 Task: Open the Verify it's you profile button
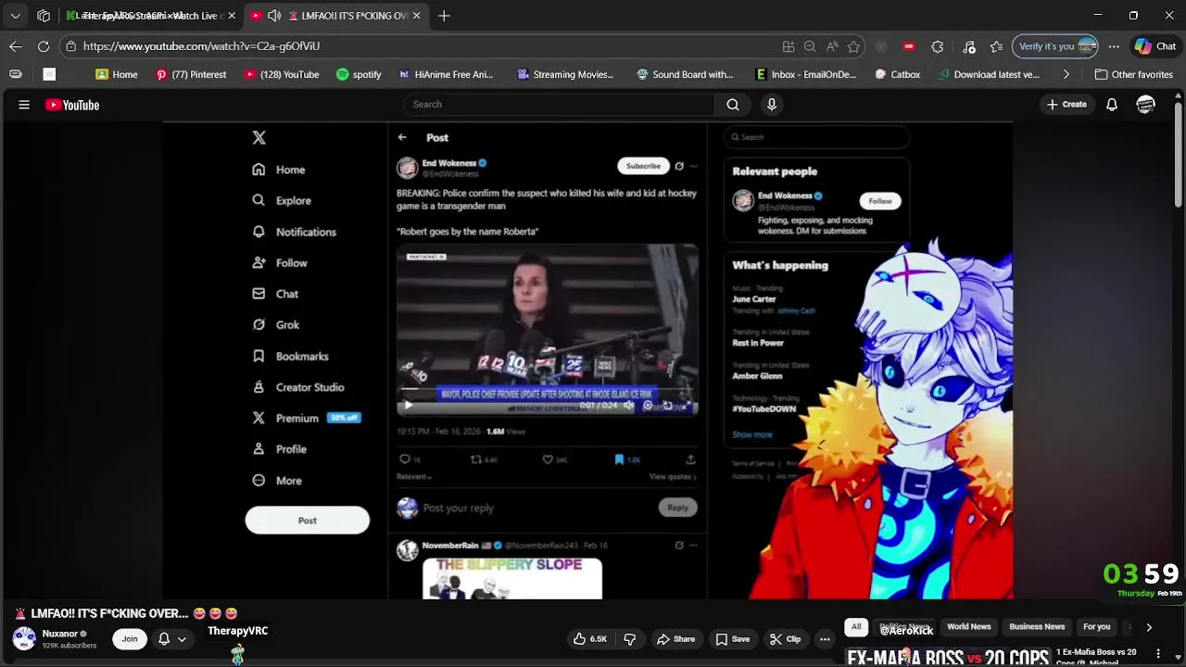pyautogui.click(x=1057, y=46)
